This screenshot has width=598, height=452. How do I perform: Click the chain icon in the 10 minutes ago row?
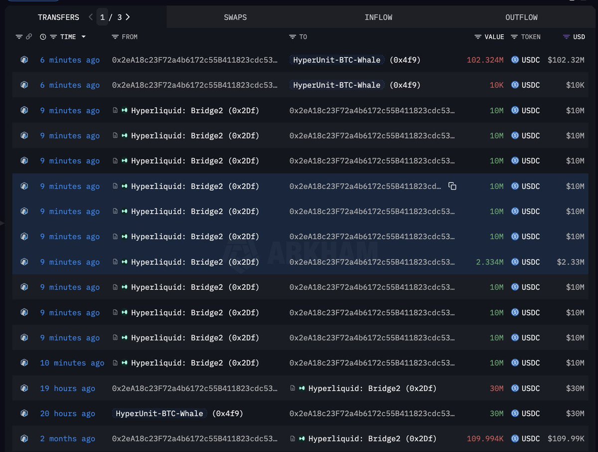(24, 363)
